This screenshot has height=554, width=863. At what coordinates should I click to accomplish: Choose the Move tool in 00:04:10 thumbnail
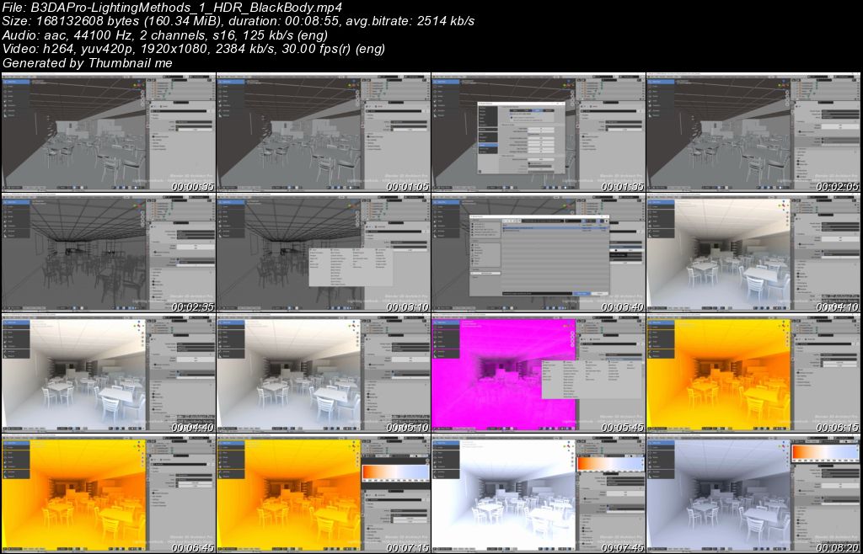click(x=654, y=213)
